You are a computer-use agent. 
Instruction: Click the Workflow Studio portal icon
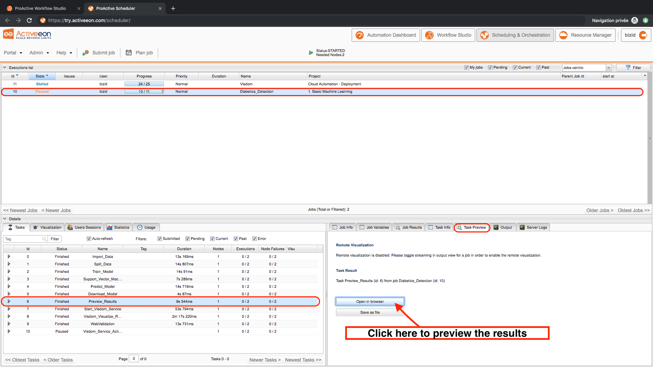(430, 35)
